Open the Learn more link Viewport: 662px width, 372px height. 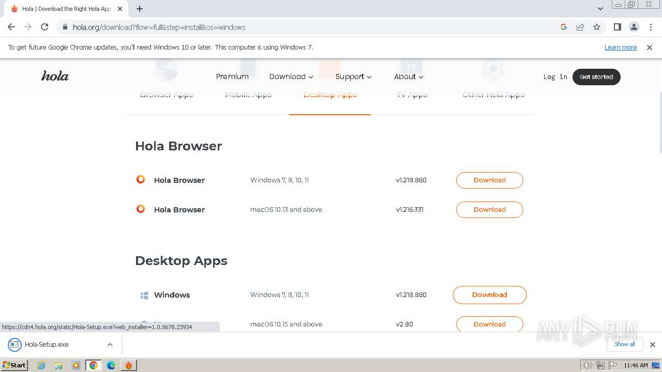(x=621, y=48)
